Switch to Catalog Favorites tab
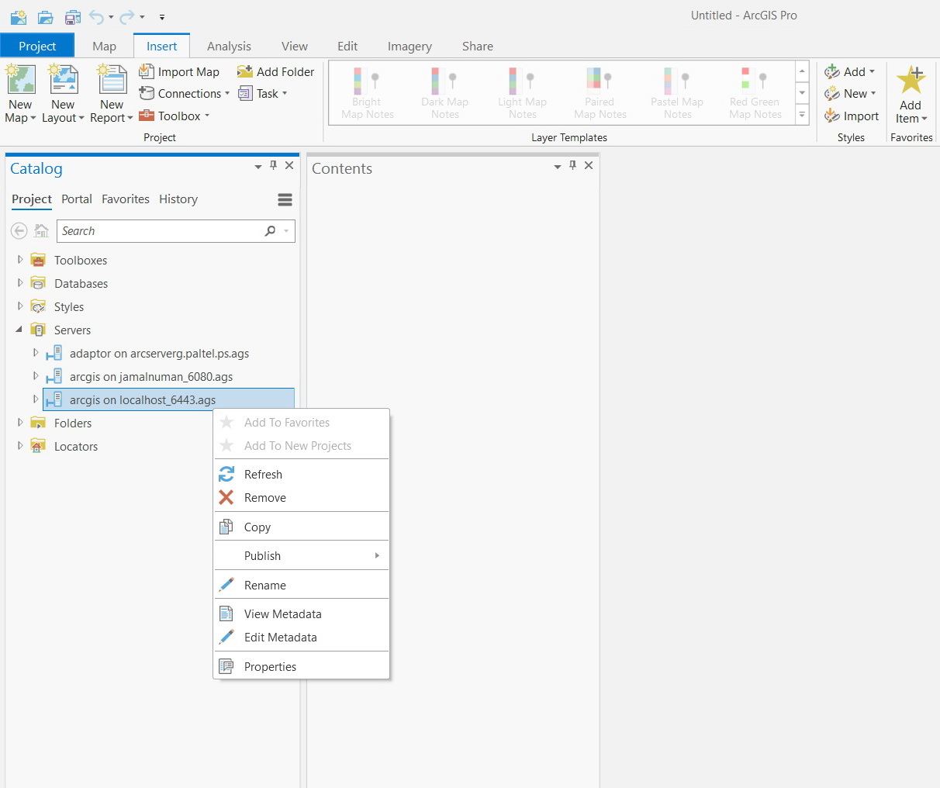 [x=126, y=199]
